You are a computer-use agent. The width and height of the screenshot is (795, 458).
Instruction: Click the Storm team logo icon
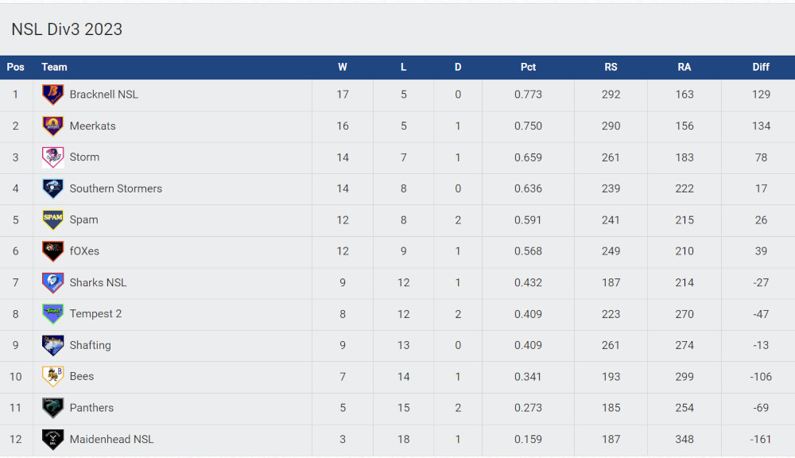pos(52,157)
